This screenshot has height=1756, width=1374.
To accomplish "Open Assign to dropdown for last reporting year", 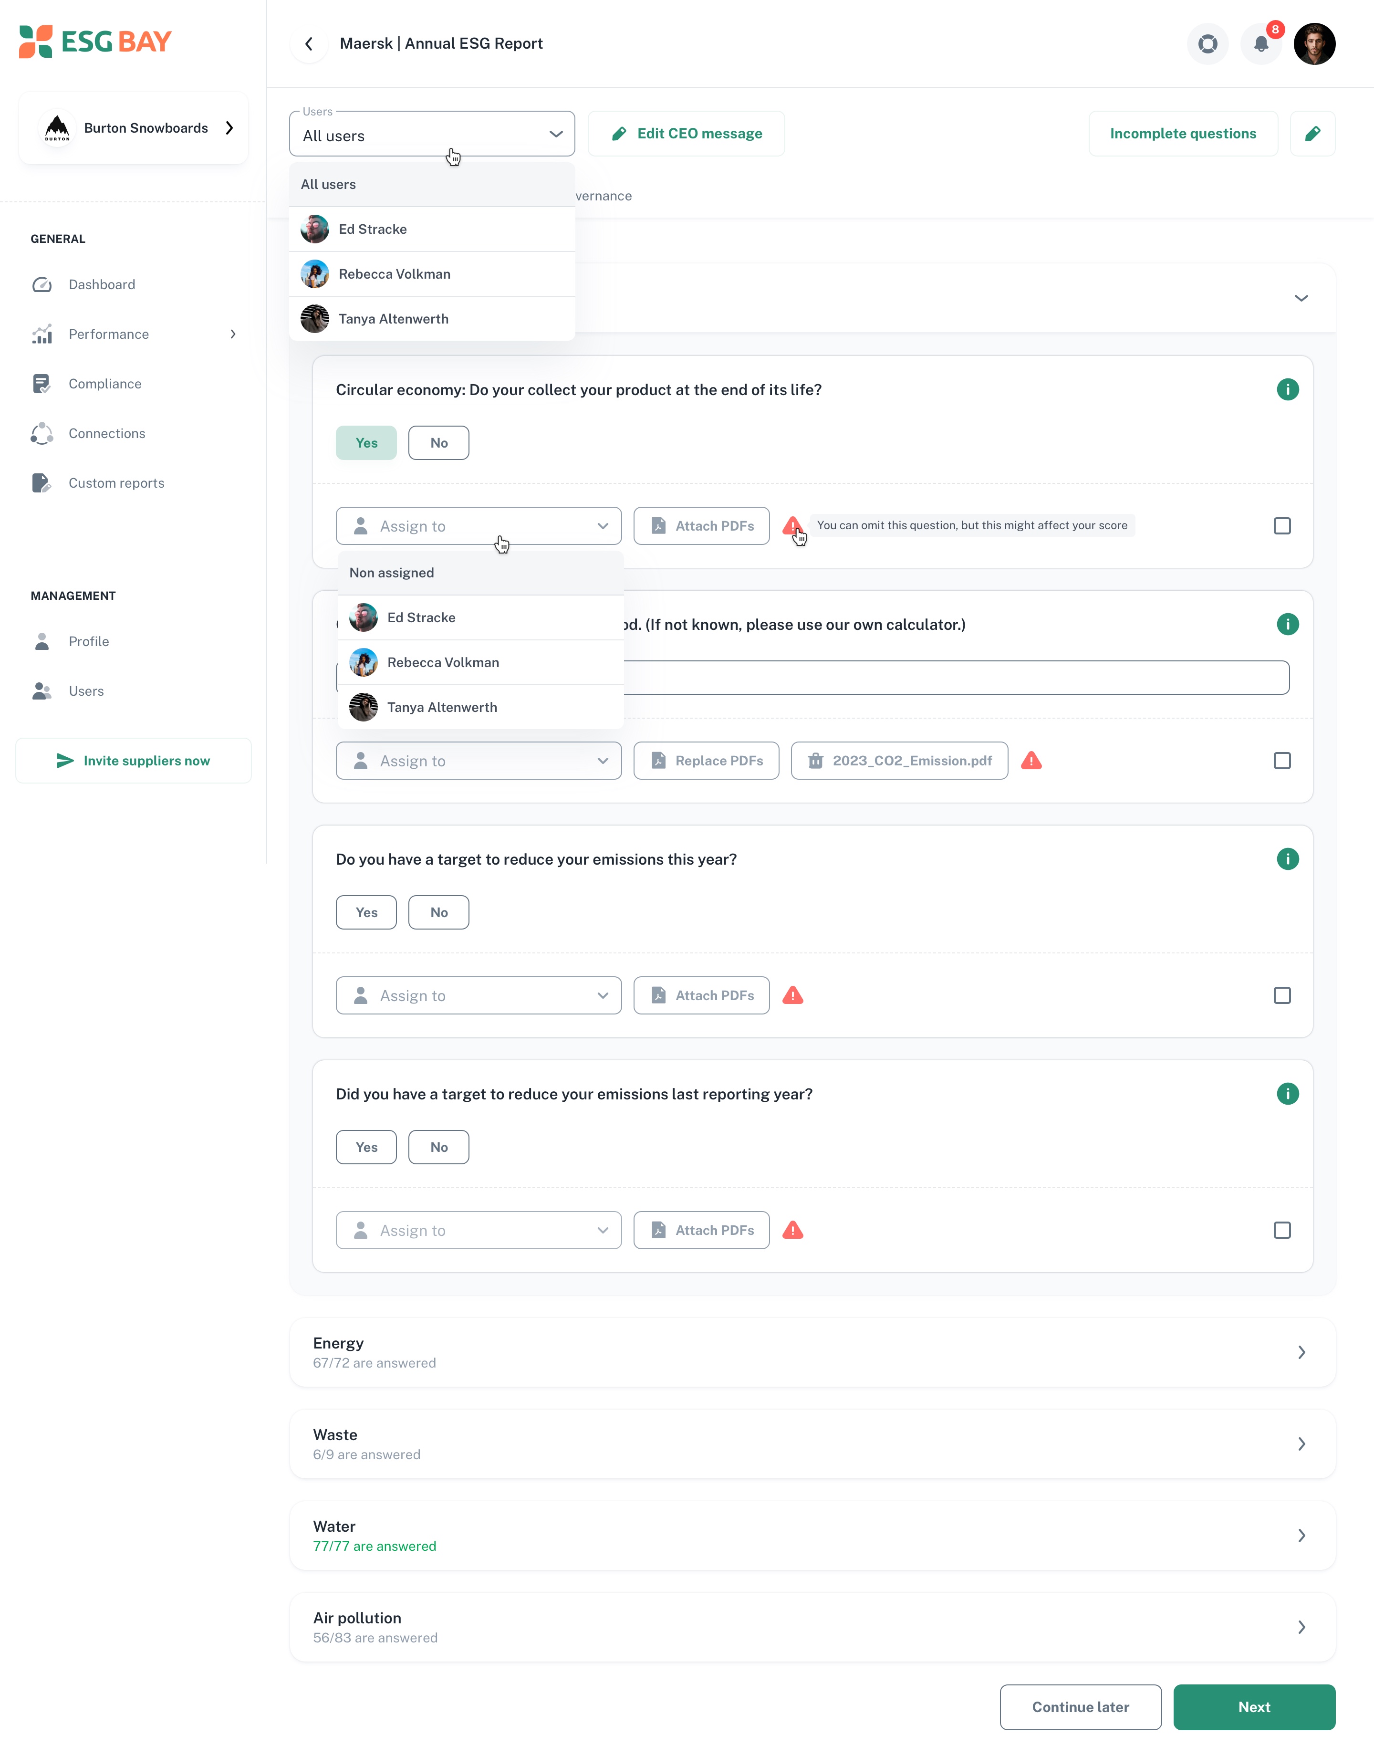I will pyautogui.click(x=479, y=1231).
